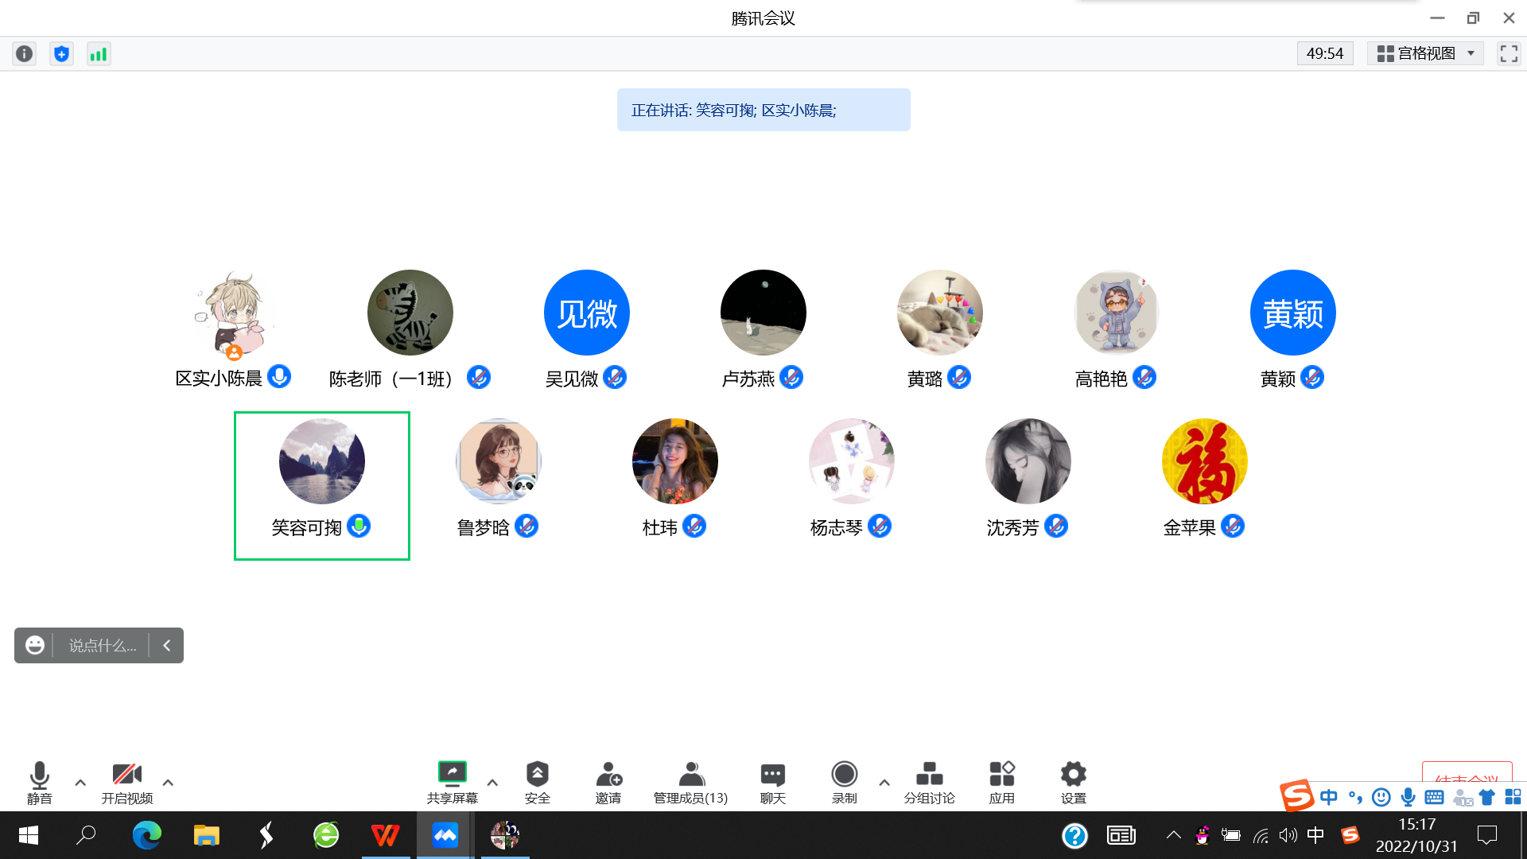This screenshot has height=859, width=1527.
Task: Mute microphone with 静音 button
Action: click(39, 783)
